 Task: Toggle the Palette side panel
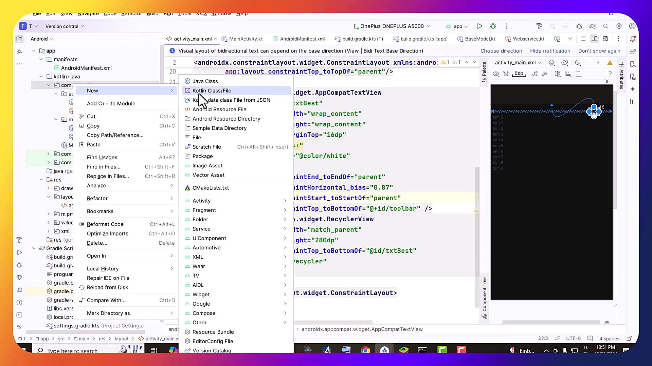point(484,72)
